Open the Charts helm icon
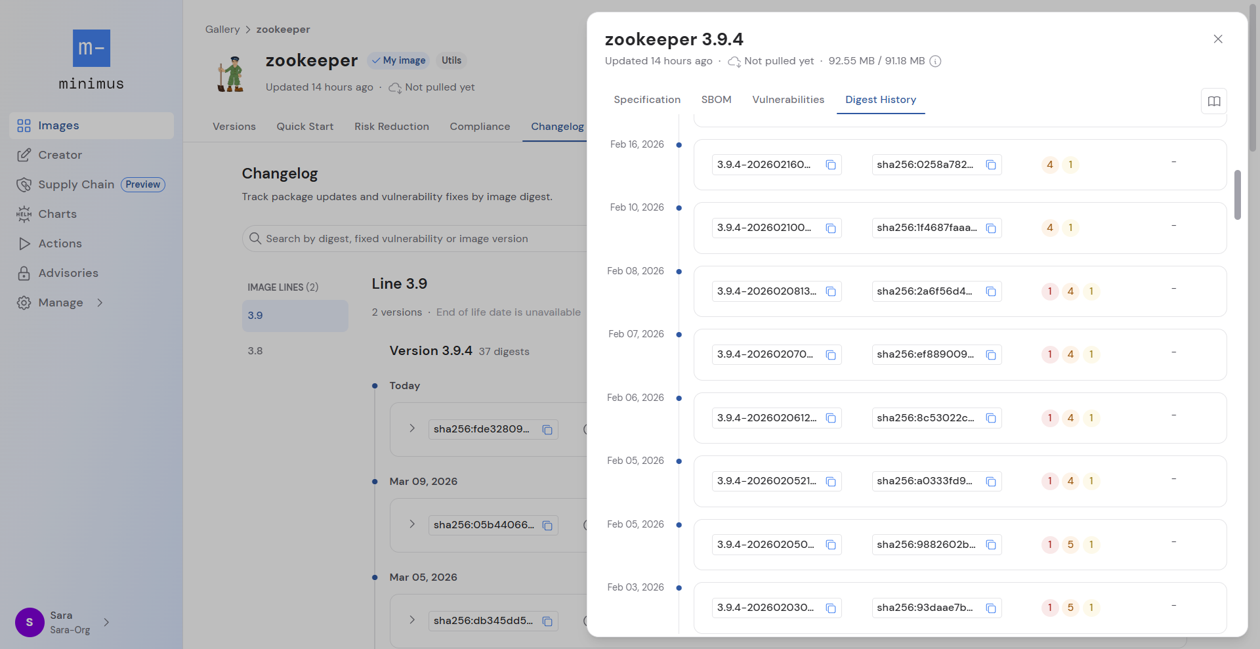This screenshot has height=649, width=1260. [24, 214]
